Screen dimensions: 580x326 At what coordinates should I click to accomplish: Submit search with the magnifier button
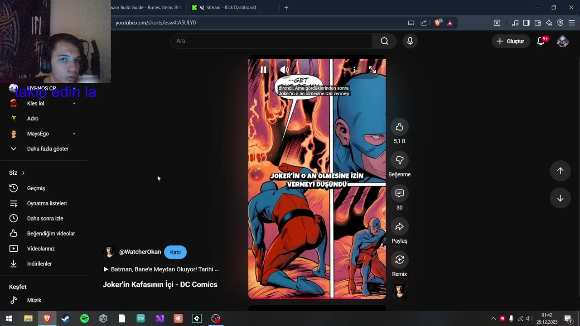pos(384,41)
